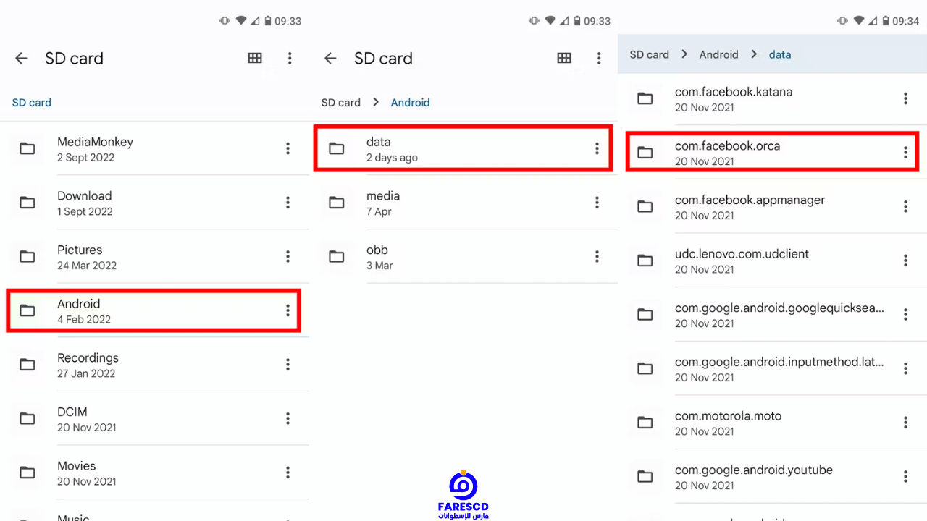Open more options for Download folder
This screenshot has width=927, height=521.
tap(288, 203)
